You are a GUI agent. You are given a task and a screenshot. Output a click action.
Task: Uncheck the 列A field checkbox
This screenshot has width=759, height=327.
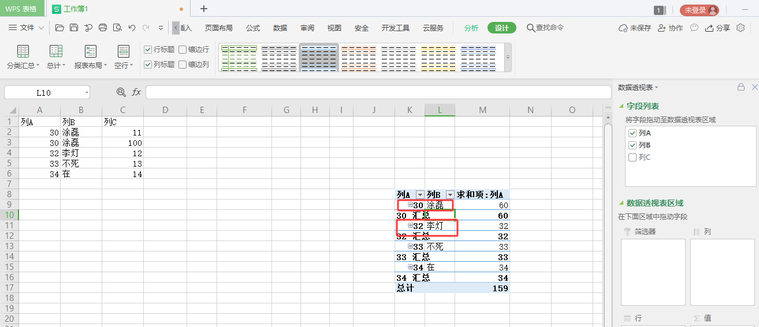click(x=632, y=133)
